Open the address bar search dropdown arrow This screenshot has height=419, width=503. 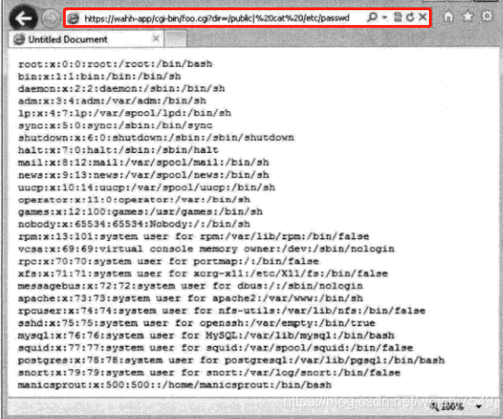[x=384, y=17]
